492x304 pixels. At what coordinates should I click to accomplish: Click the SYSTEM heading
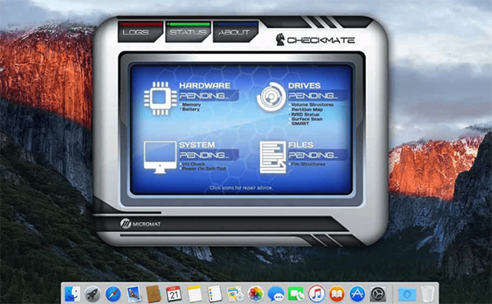(197, 145)
